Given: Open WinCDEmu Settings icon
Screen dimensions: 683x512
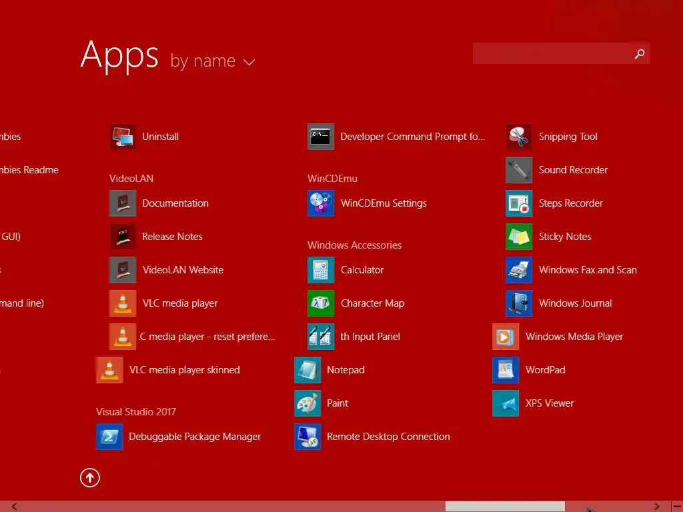Looking at the screenshot, I should point(321,203).
